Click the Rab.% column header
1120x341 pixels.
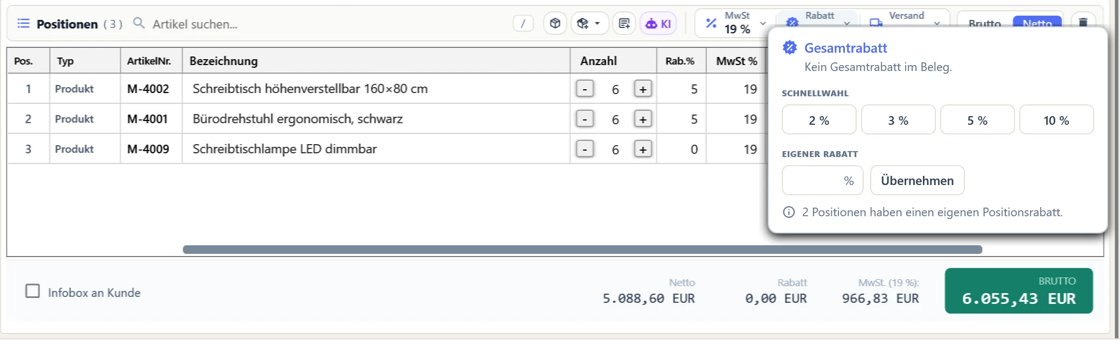pyautogui.click(x=681, y=61)
